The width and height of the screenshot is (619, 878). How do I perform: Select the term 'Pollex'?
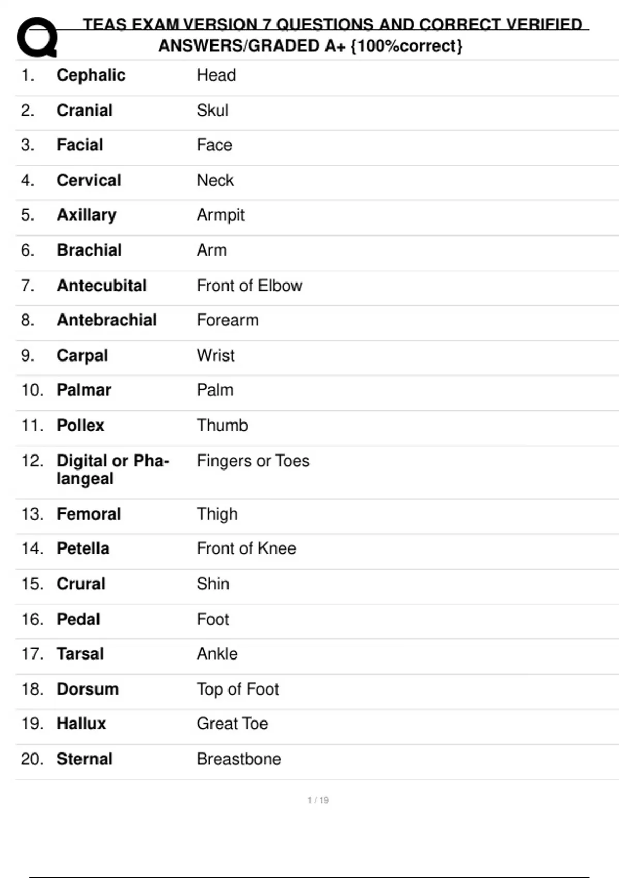click(x=80, y=426)
